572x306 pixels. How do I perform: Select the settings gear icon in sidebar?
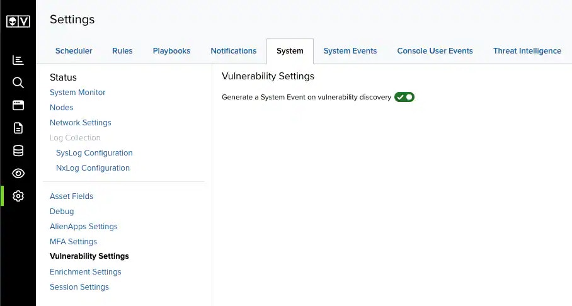pos(18,196)
